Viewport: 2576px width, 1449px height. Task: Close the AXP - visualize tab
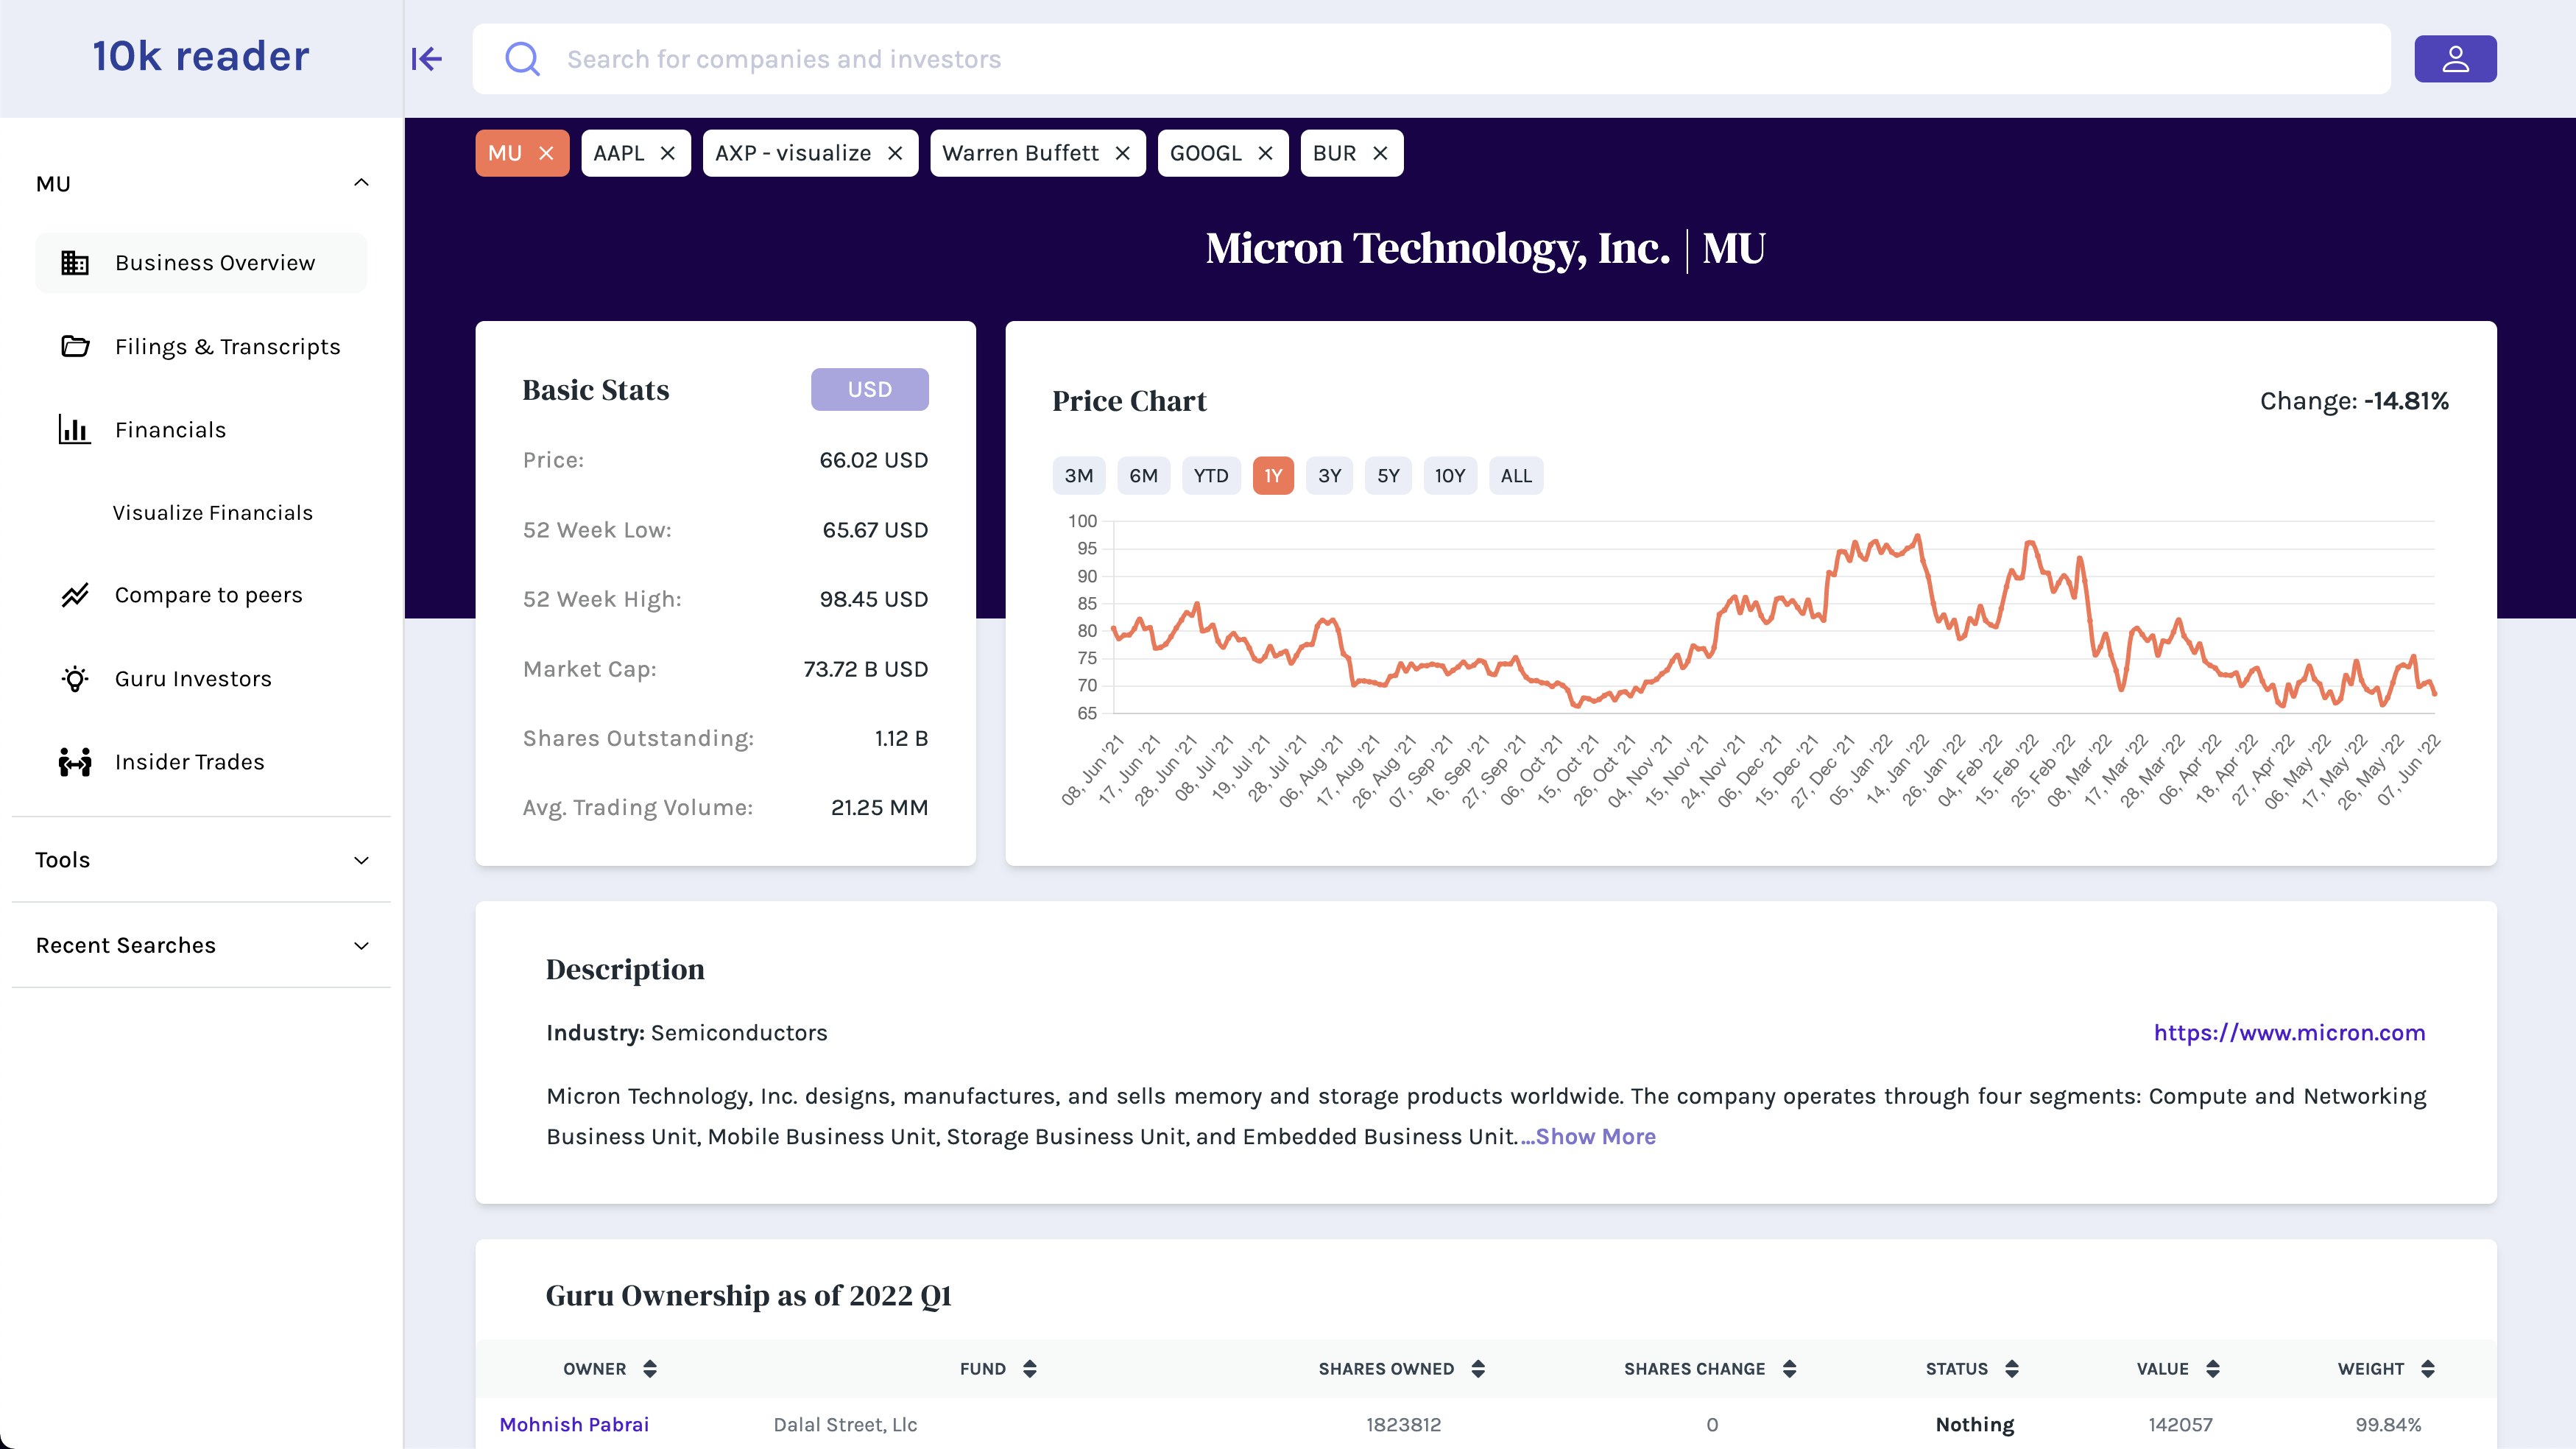pos(895,153)
